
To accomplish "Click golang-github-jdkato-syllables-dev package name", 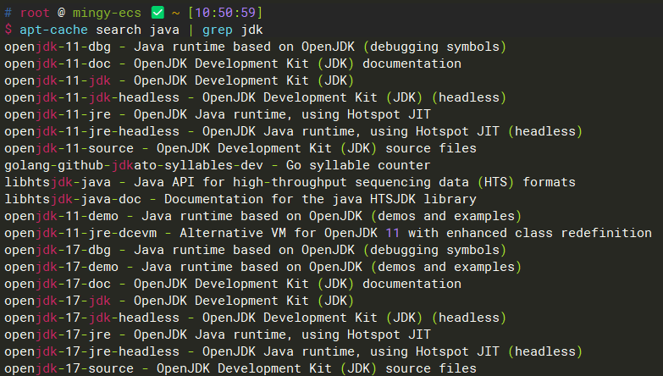I will coord(134,165).
